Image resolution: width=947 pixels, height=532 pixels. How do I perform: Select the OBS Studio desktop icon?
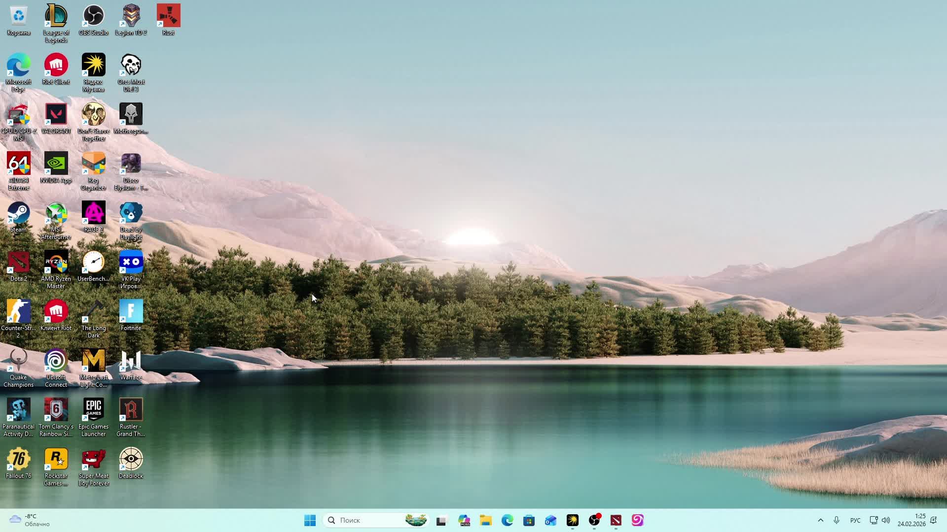[93, 16]
